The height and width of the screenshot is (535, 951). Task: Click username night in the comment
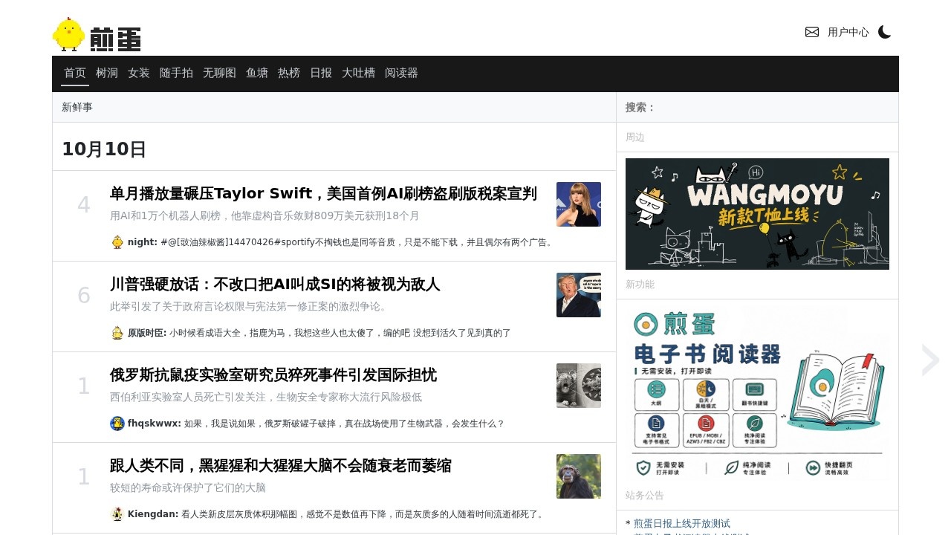[x=143, y=242]
